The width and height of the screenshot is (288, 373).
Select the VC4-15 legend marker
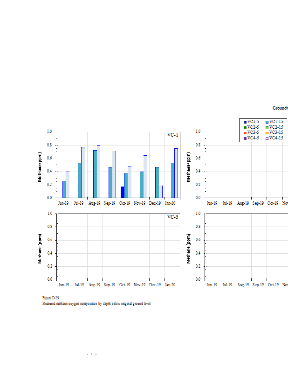pos(267,138)
